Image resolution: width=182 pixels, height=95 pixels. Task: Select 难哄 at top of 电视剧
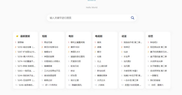tap(99, 42)
